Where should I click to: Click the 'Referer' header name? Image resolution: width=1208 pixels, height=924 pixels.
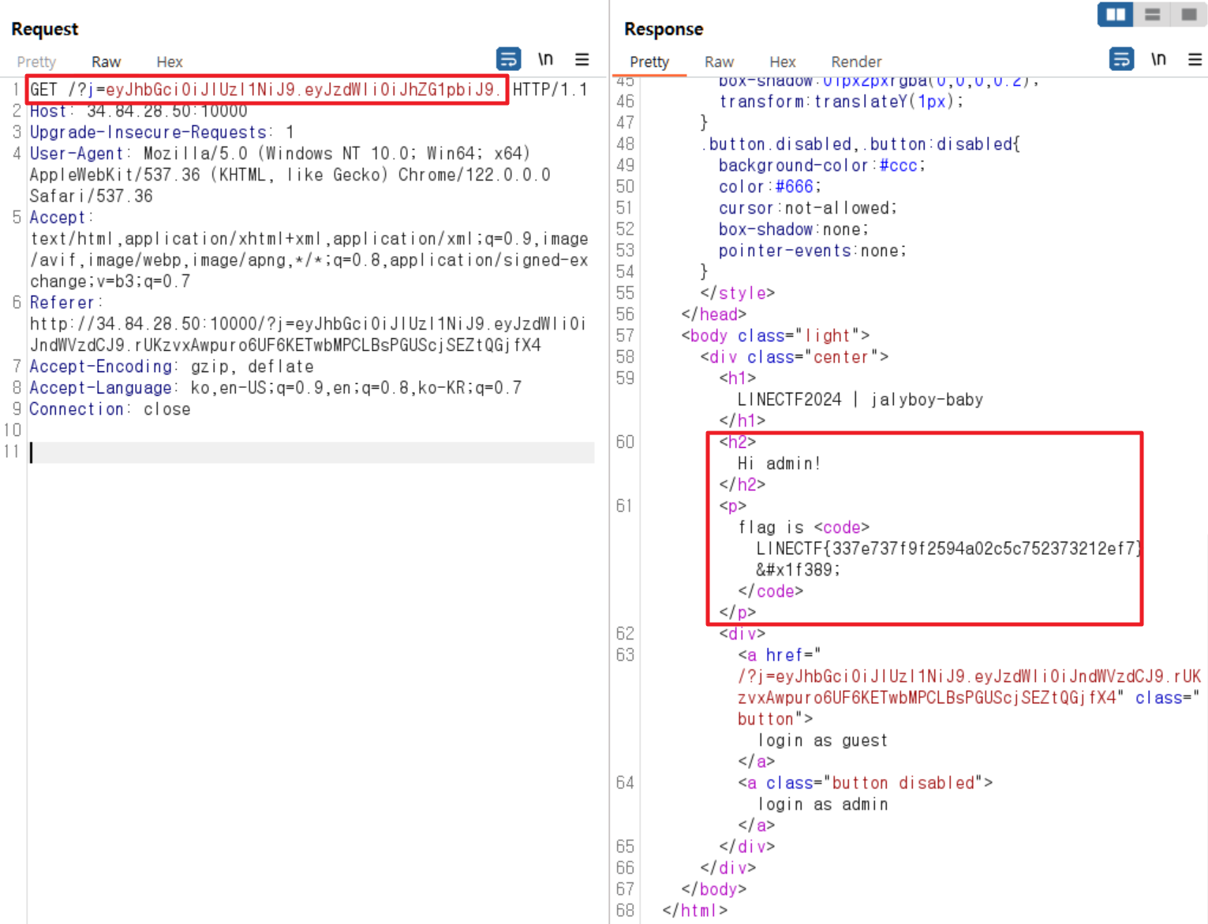[x=62, y=303]
